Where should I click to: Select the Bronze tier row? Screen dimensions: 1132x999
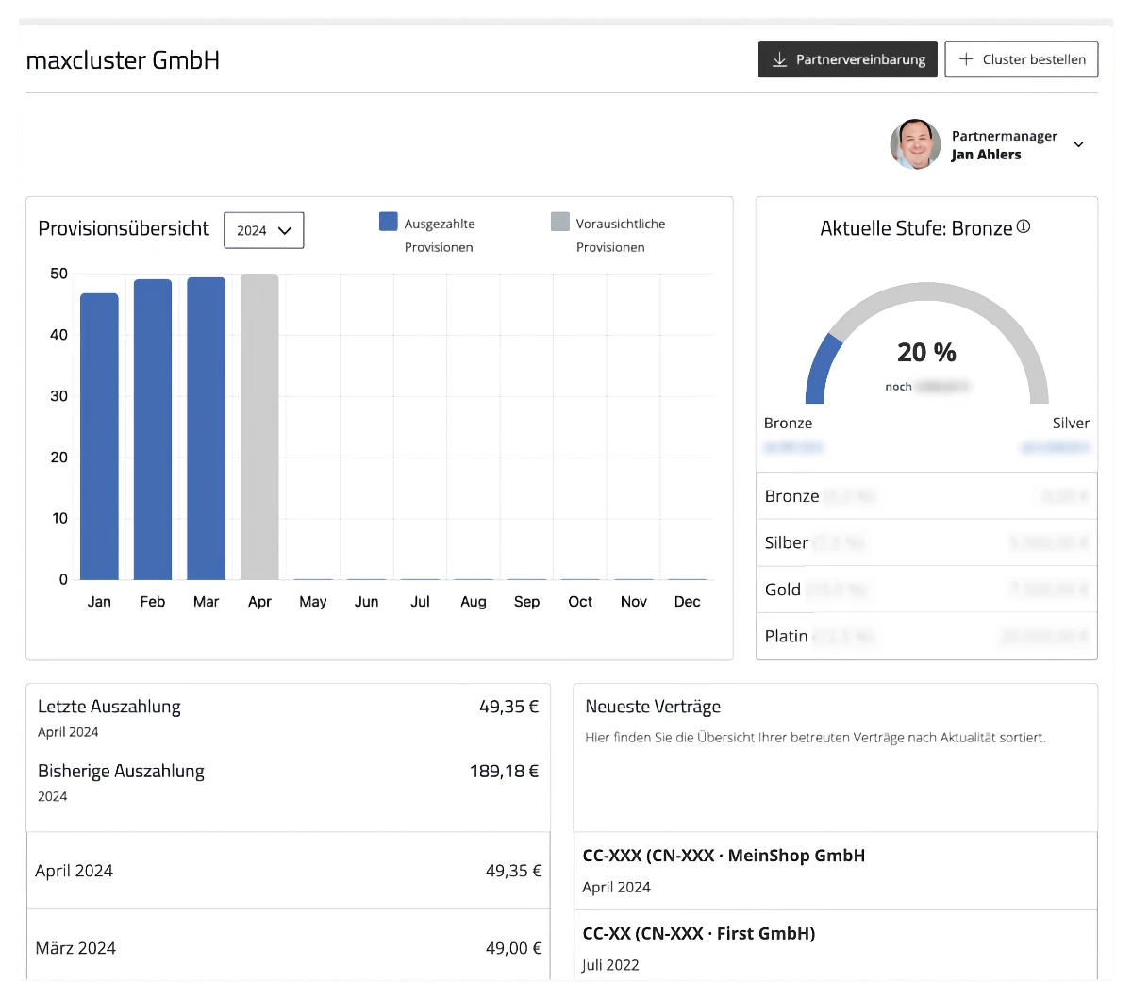(x=927, y=496)
